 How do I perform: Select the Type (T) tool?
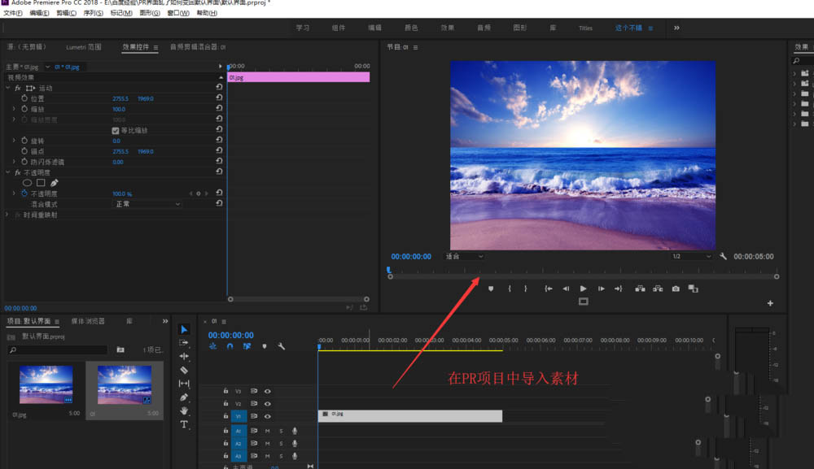click(x=184, y=424)
